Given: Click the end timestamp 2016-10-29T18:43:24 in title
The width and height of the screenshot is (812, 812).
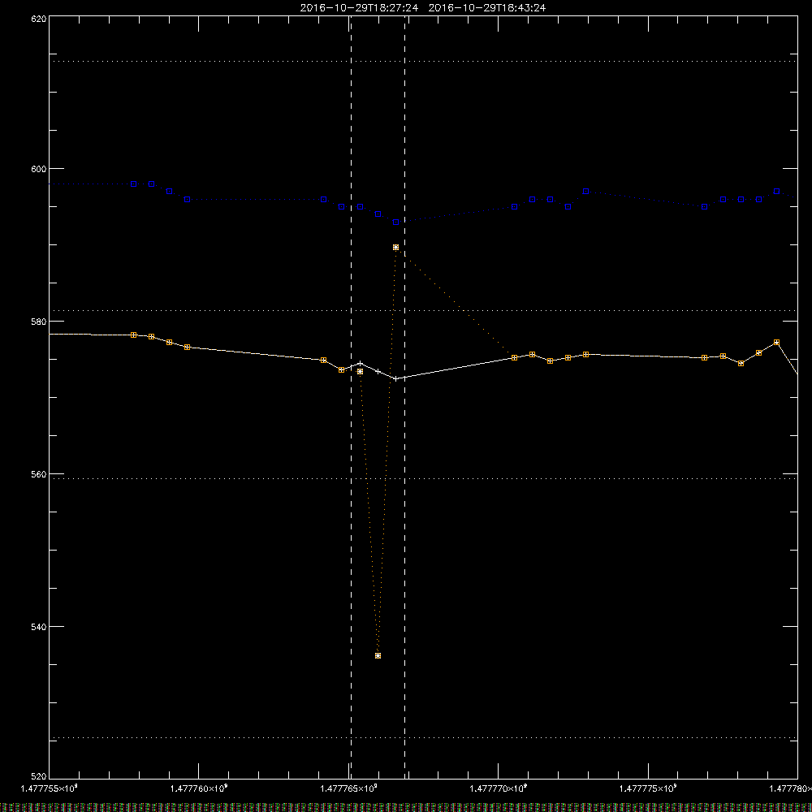Looking at the screenshot, I should click(x=486, y=8).
